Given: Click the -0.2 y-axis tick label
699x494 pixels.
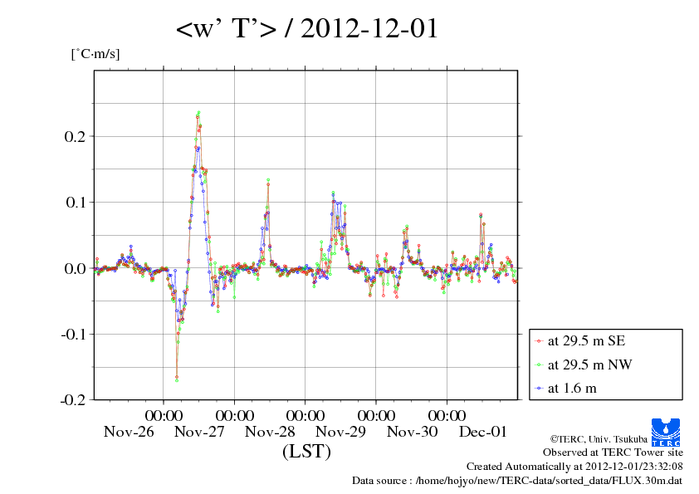Looking at the screenshot, I should 73,399.
